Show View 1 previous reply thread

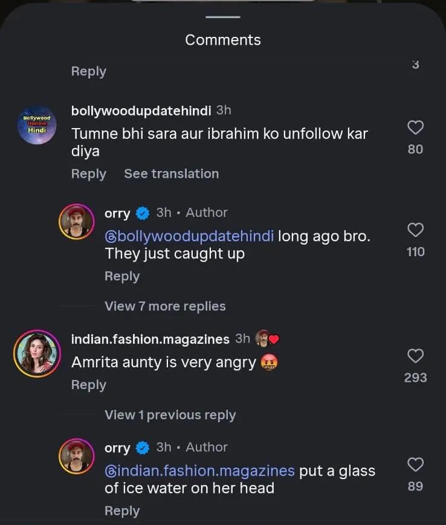click(x=170, y=414)
